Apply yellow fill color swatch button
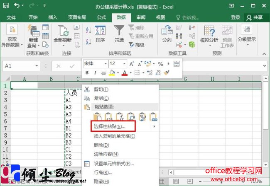This screenshot has width=270, height=186. (112, 72)
